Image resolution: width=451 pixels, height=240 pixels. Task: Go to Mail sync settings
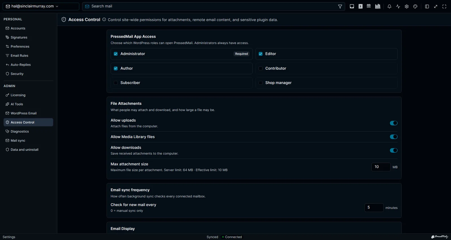(28, 141)
